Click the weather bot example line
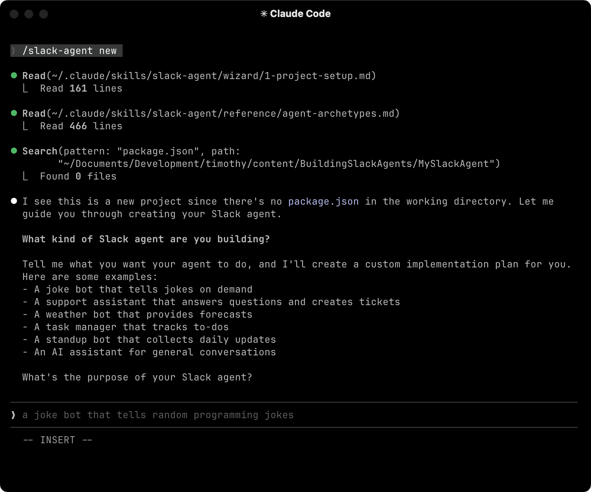This screenshot has width=591, height=492. (137, 314)
